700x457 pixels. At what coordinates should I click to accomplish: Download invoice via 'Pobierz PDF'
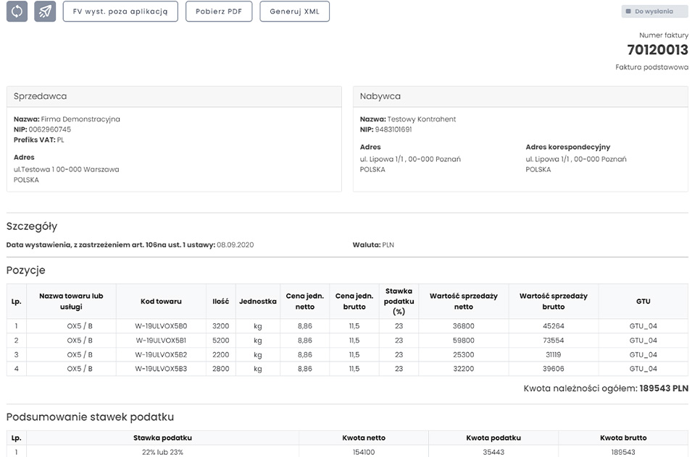219,12
